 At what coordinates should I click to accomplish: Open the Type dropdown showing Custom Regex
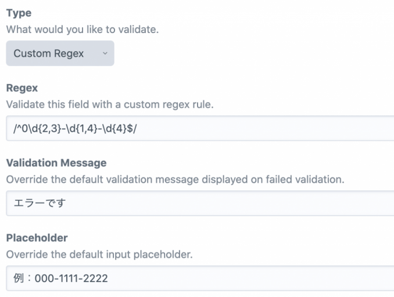60,53
